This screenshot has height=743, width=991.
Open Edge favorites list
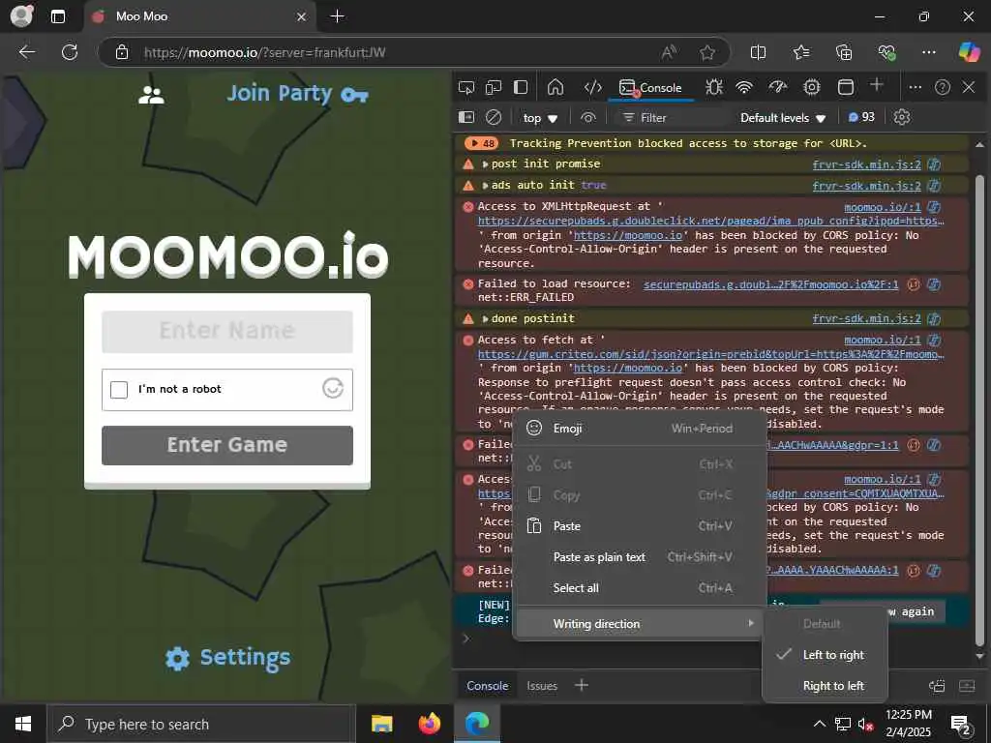pos(801,52)
